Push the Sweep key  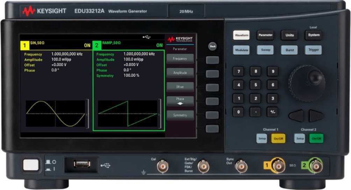(x=265, y=50)
